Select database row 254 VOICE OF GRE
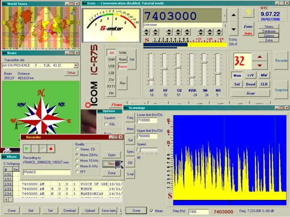The width and height of the screenshot is (290, 217). pyautogui.click(x=63, y=184)
